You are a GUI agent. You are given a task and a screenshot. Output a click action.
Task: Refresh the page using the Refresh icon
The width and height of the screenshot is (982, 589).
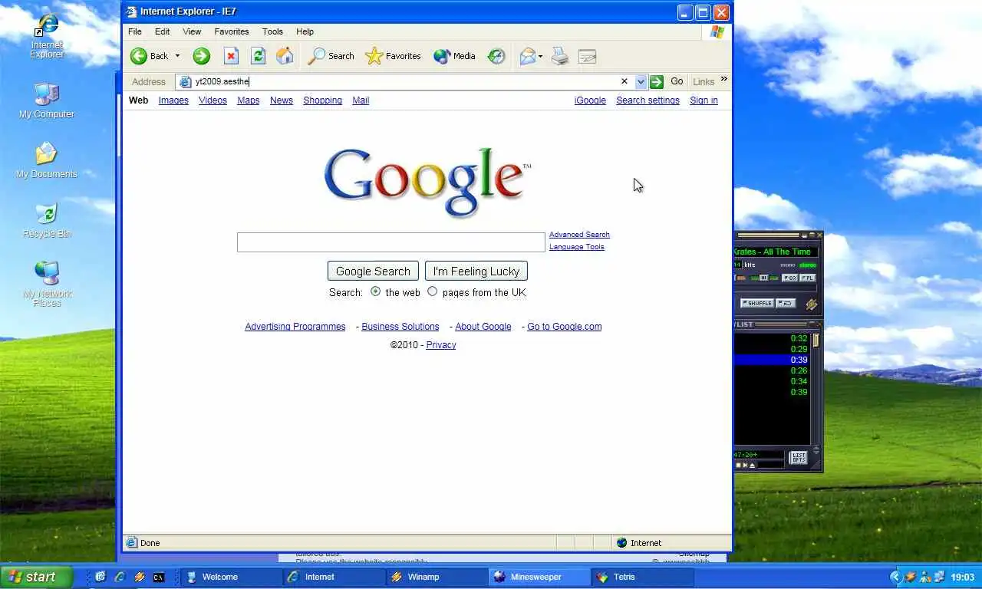pos(259,56)
